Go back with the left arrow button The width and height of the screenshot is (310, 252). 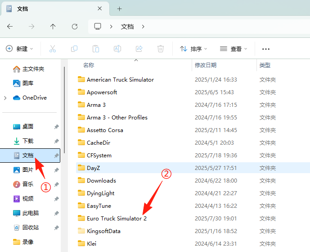coord(10,26)
